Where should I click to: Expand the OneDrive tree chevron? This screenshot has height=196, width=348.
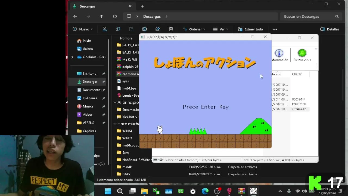click(x=72, y=57)
